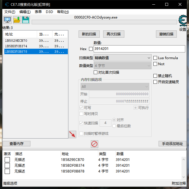Open memory region dropdown All
This screenshot has width=189, height=189.
point(115,87)
